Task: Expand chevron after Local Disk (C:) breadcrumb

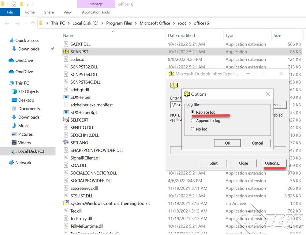Action: tap(102, 24)
